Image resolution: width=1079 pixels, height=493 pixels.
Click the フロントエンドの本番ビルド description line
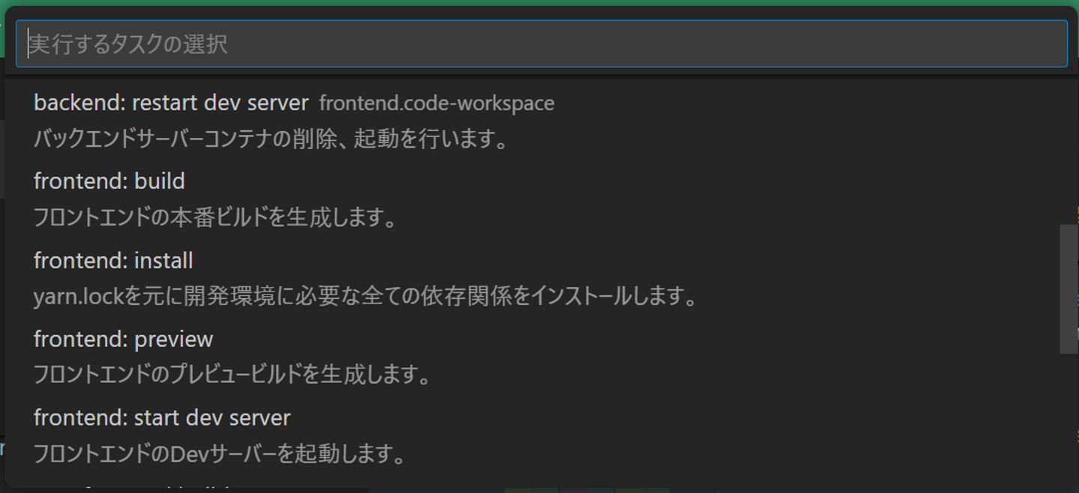[x=215, y=218]
